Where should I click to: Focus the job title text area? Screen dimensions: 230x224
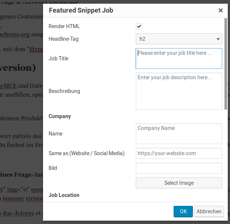[179, 58]
